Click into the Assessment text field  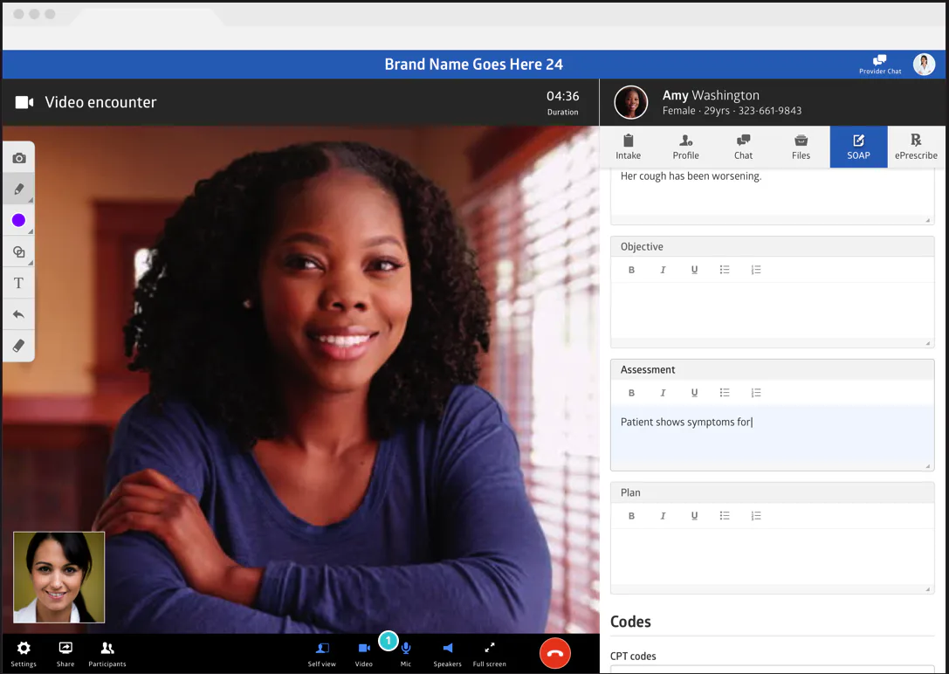point(773,437)
